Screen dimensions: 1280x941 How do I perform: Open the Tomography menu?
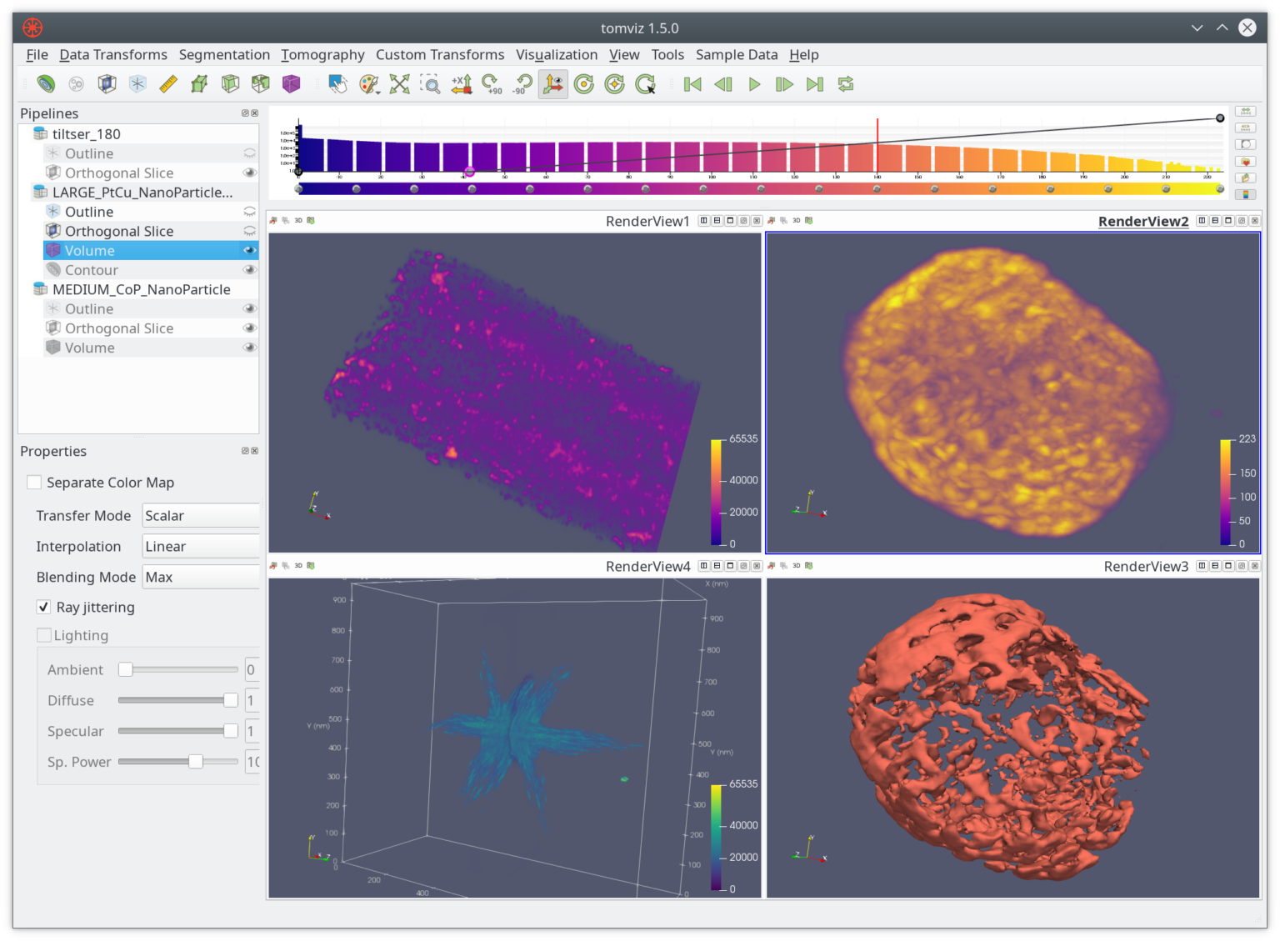(x=322, y=54)
